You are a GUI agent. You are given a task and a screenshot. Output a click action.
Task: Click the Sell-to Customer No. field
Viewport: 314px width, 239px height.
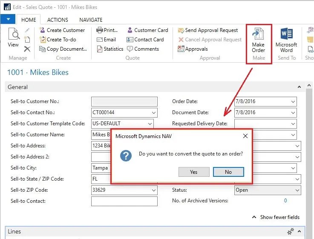point(124,102)
